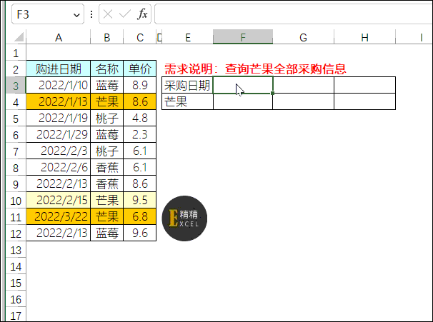
Task: Click the Name Box showing F3
Action: coord(47,14)
